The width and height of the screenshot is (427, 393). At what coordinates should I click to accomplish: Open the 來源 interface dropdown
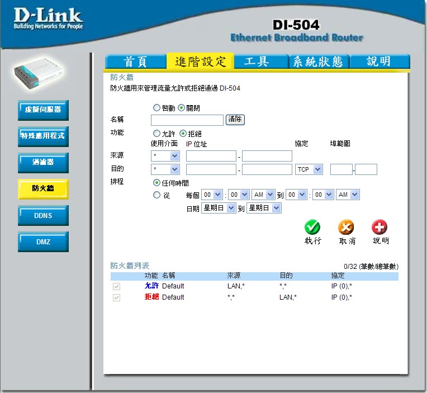pos(165,156)
